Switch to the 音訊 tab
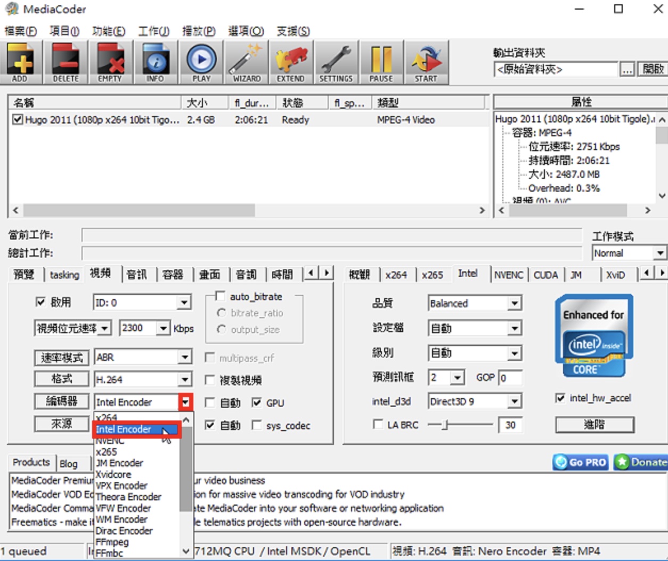Viewport: 668px width, 561px height. coord(137,275)
